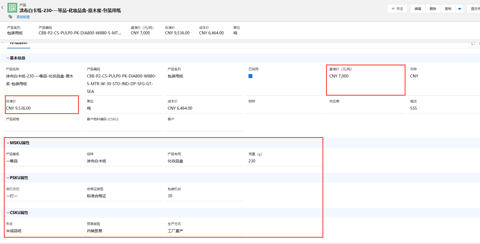
Task: Click the 复制 button
Action: [x=448, y=9]
